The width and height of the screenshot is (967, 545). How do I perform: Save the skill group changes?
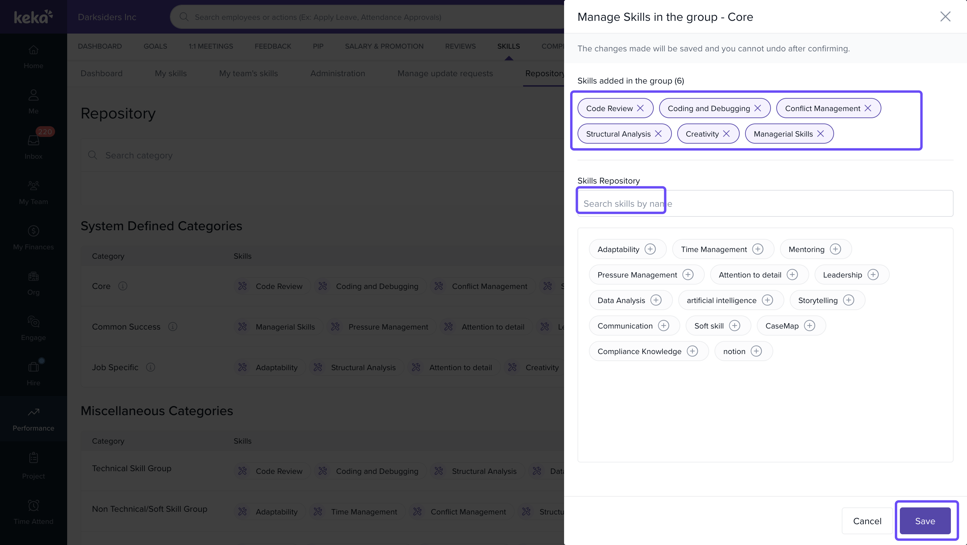click(925, 521)
